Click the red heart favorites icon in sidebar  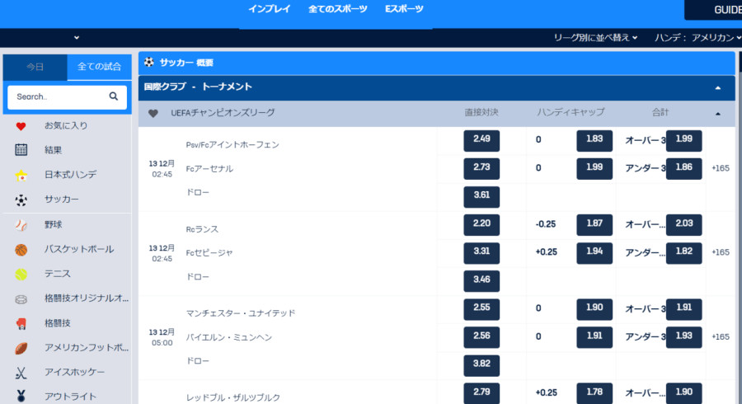click(x=21, y=126)
